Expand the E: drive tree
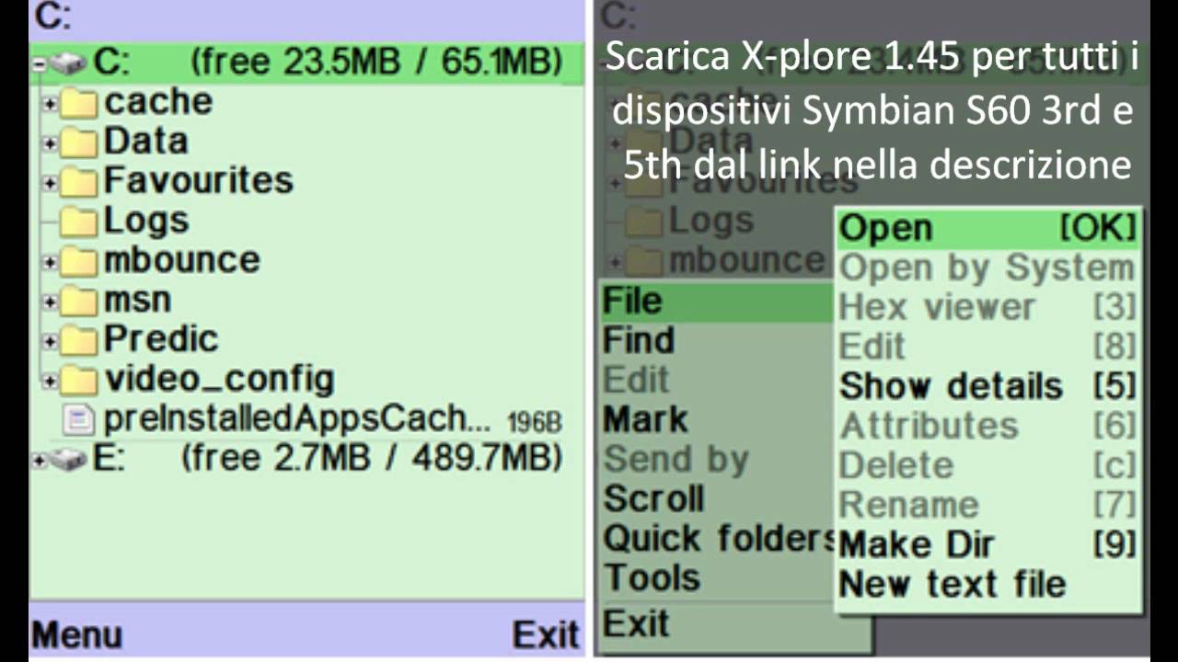This screenshot has width=1178, height=662. point(39,461)
